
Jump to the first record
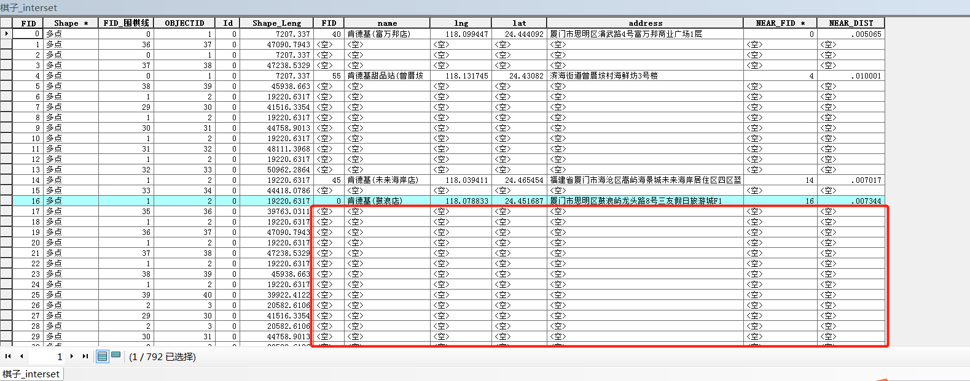[x=8, y=356]
